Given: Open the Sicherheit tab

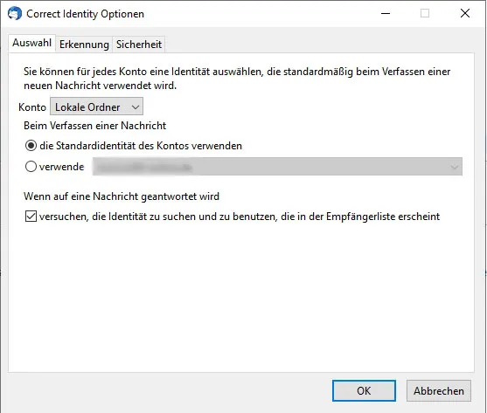Looking at the screenshot, I should pos(139,45).
